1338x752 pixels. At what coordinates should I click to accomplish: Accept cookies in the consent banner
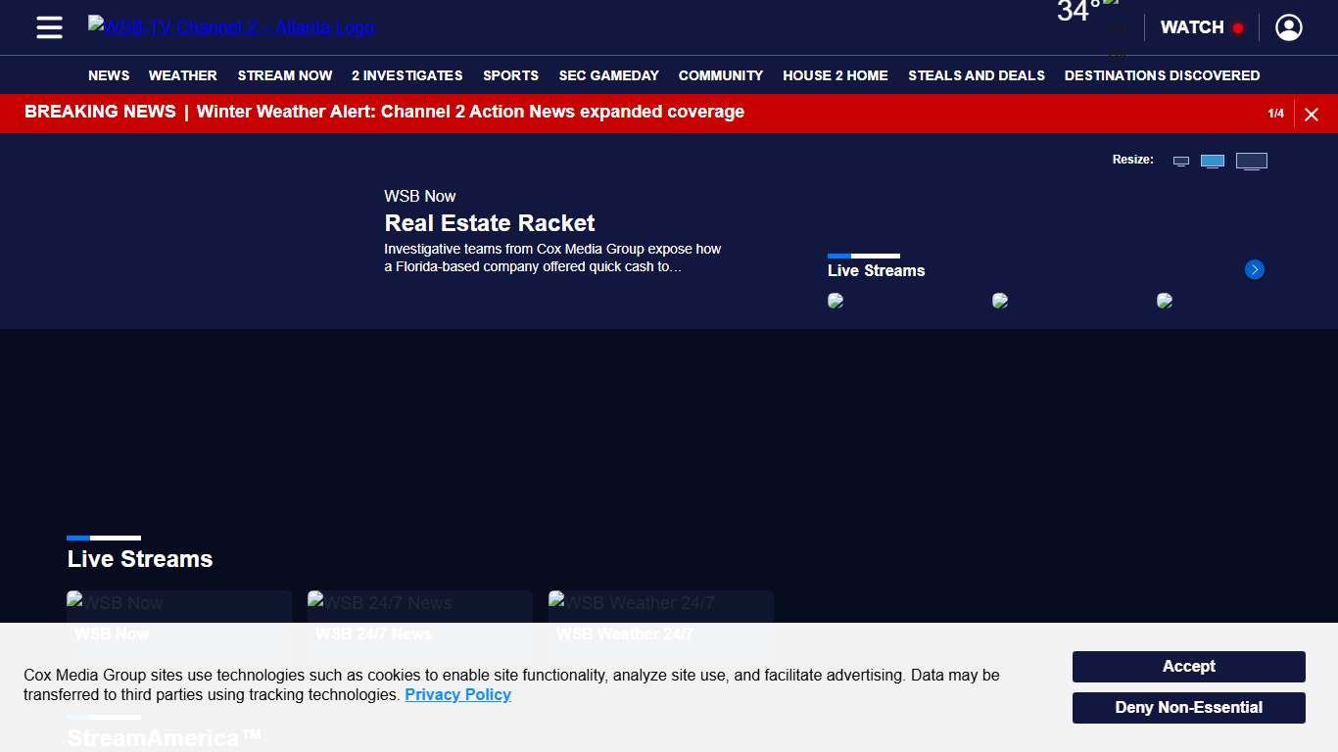(1188, 667)
